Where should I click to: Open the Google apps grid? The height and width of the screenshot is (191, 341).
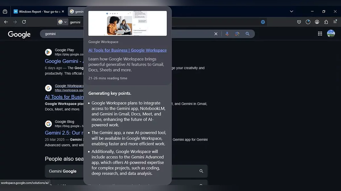pos(320,34)
